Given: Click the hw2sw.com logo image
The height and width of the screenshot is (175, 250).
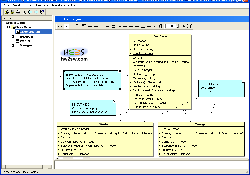Looking at the screenshot, I should [x=74, y=54].
